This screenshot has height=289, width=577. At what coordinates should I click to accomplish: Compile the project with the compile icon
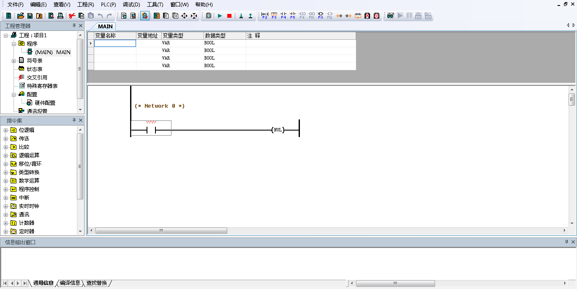(x=208, y=16)
